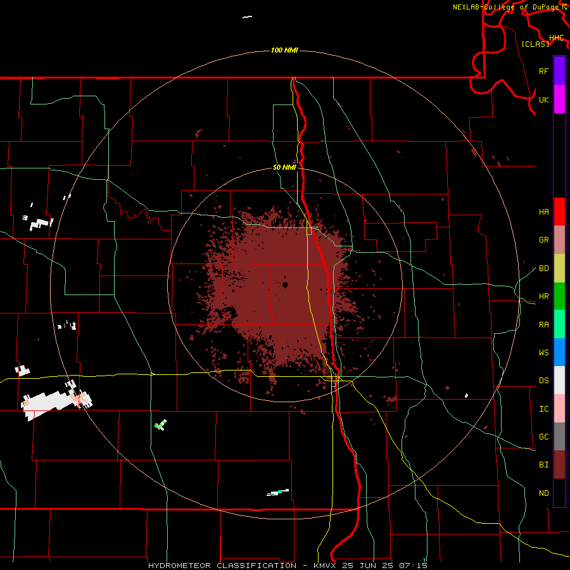Screen dimensions: 570x570
Task: Click the 'RA' legend label
Action: [x=544, y=325]
